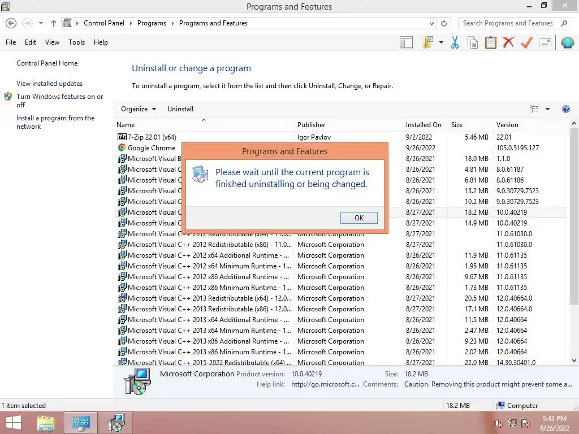
Task: Click the globe toolbar icon
Action: pyautogui.click(x=567, y=42)
